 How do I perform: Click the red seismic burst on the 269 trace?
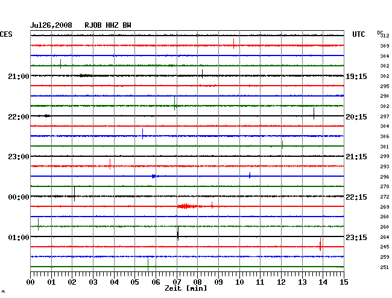187,206
